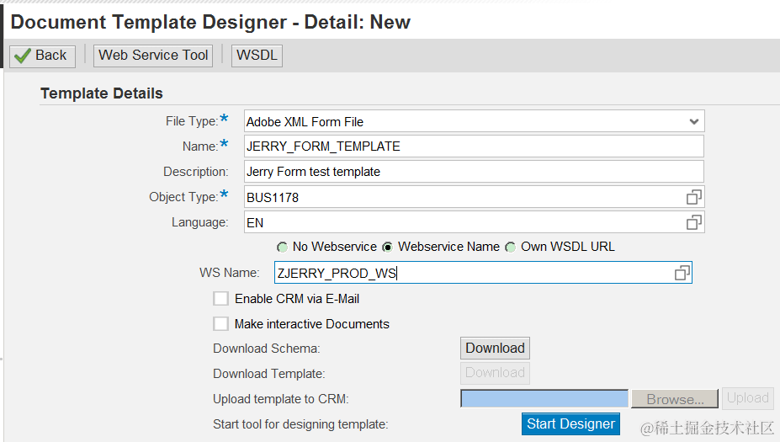The image size is (780, 442).
Task: Select the No Webservice radio option
Action: click(283, 248)
